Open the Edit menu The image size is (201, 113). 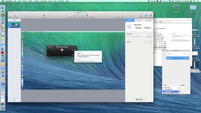click(19, 1)
